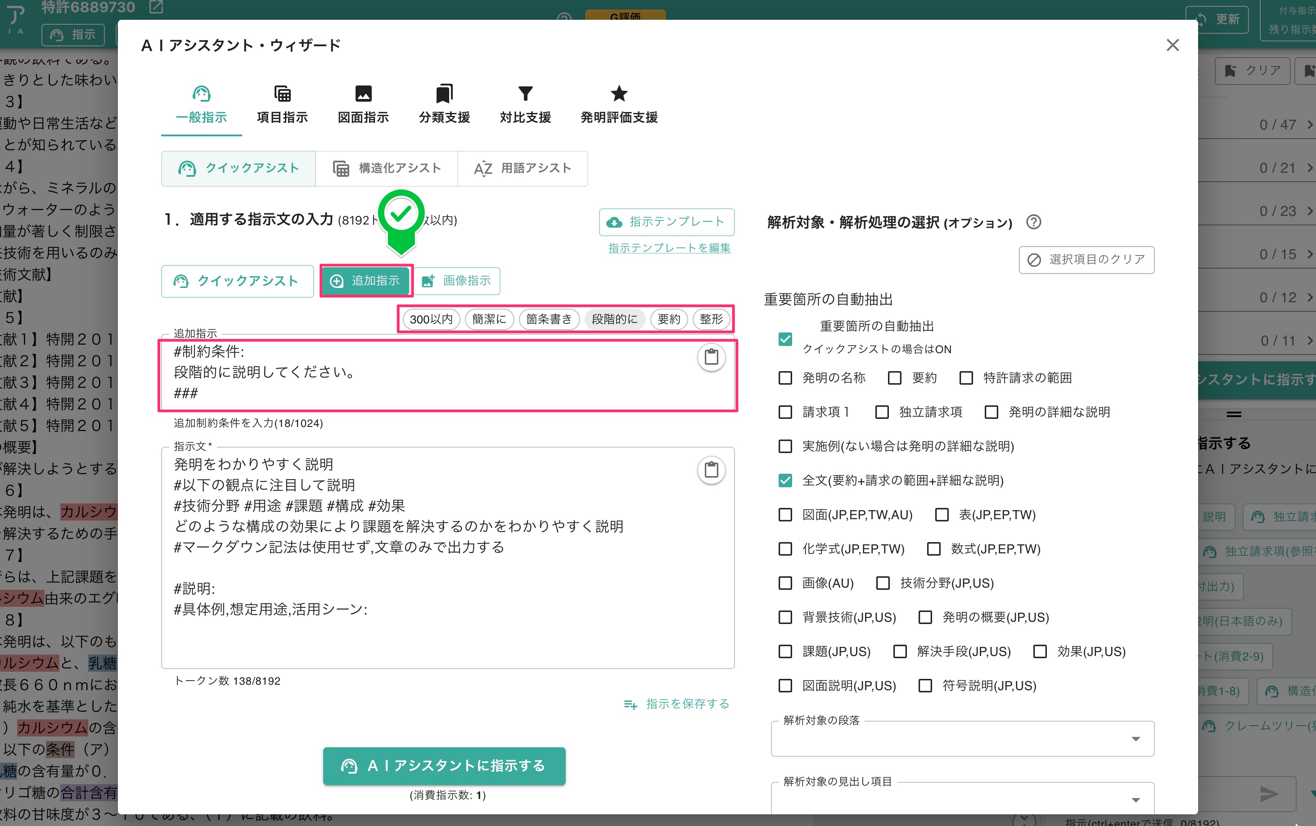
Task: Check the 発明の詳細な説明 checkbox
Action: coord(991,412)
